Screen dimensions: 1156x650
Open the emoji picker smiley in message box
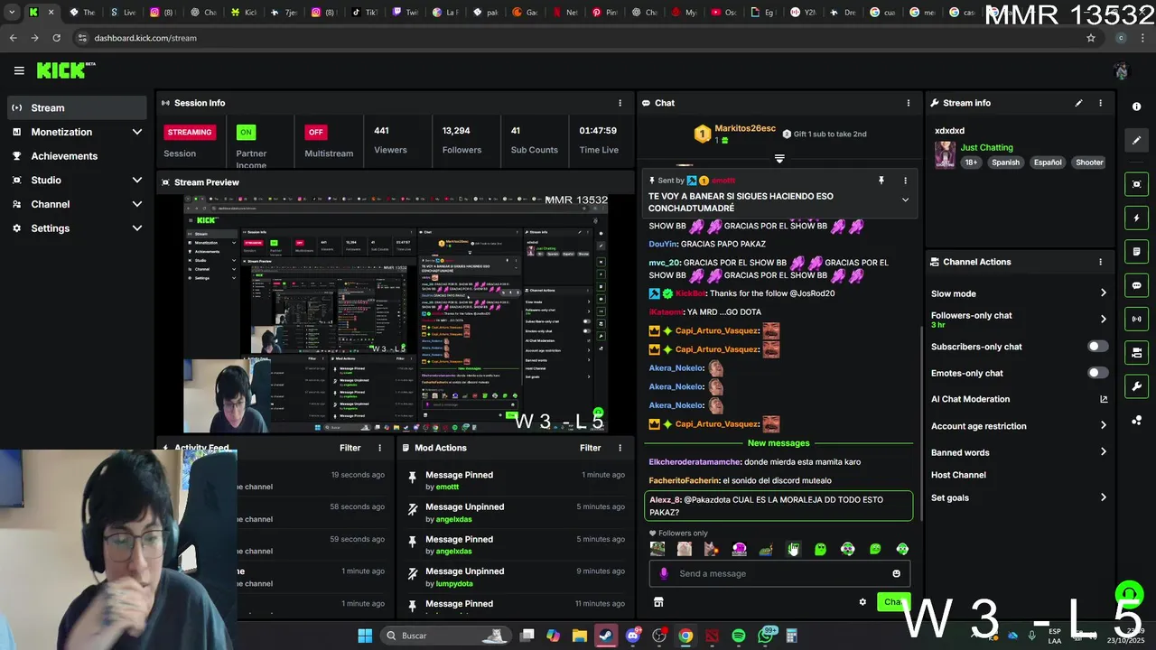pos(896,573)
